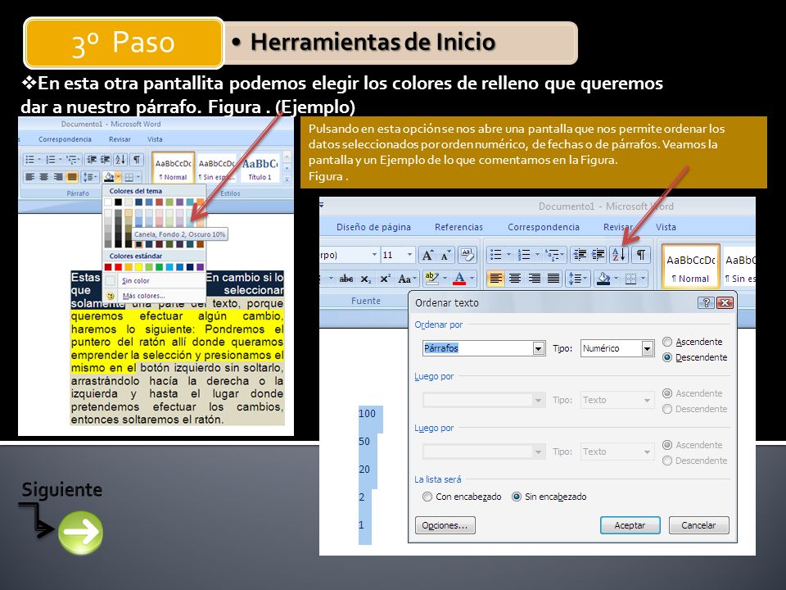Toggle the paragraph marks (¶) icon in the right Word window

click(640, 255)
